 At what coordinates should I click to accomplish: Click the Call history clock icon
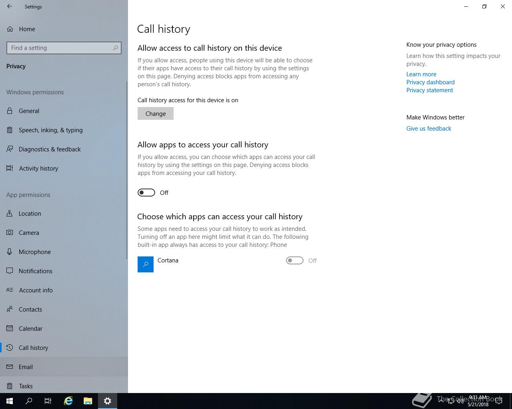10,347
